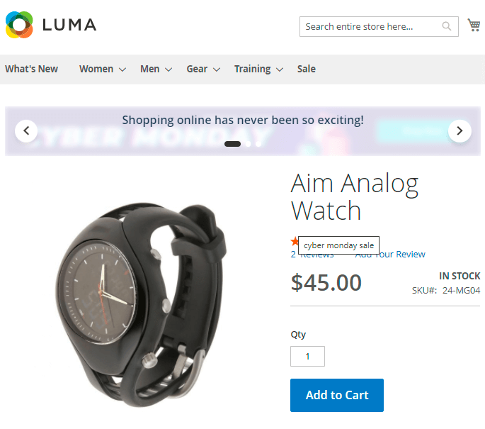The height and width of the screenshot is (429, 485).
Task: Expand the Women menu chevron
Action: coord(122,69)
